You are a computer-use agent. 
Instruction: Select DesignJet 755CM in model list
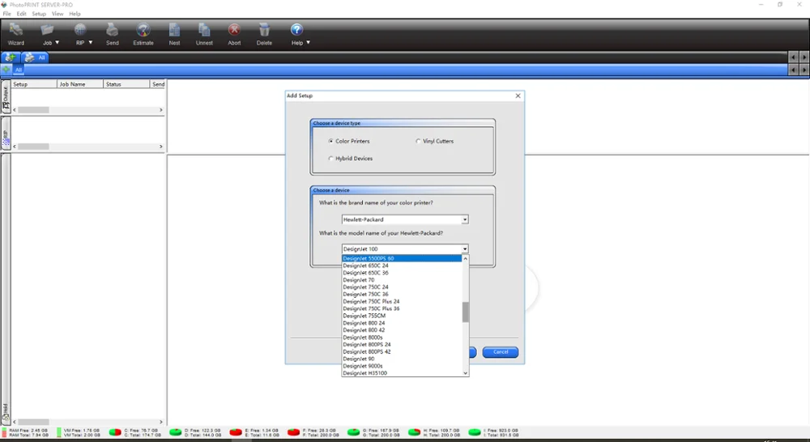(x=402, y=316)
